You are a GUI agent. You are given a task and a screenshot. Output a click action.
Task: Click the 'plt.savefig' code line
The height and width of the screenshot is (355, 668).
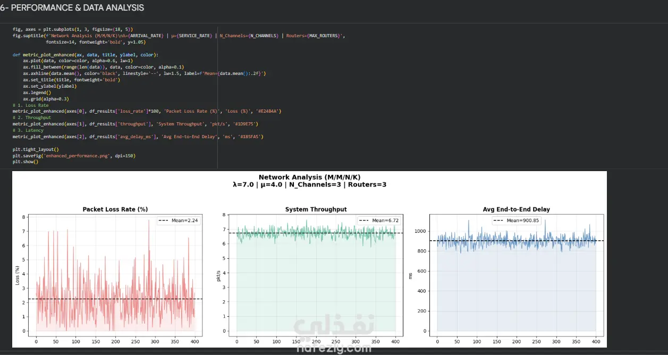[74, 156]
